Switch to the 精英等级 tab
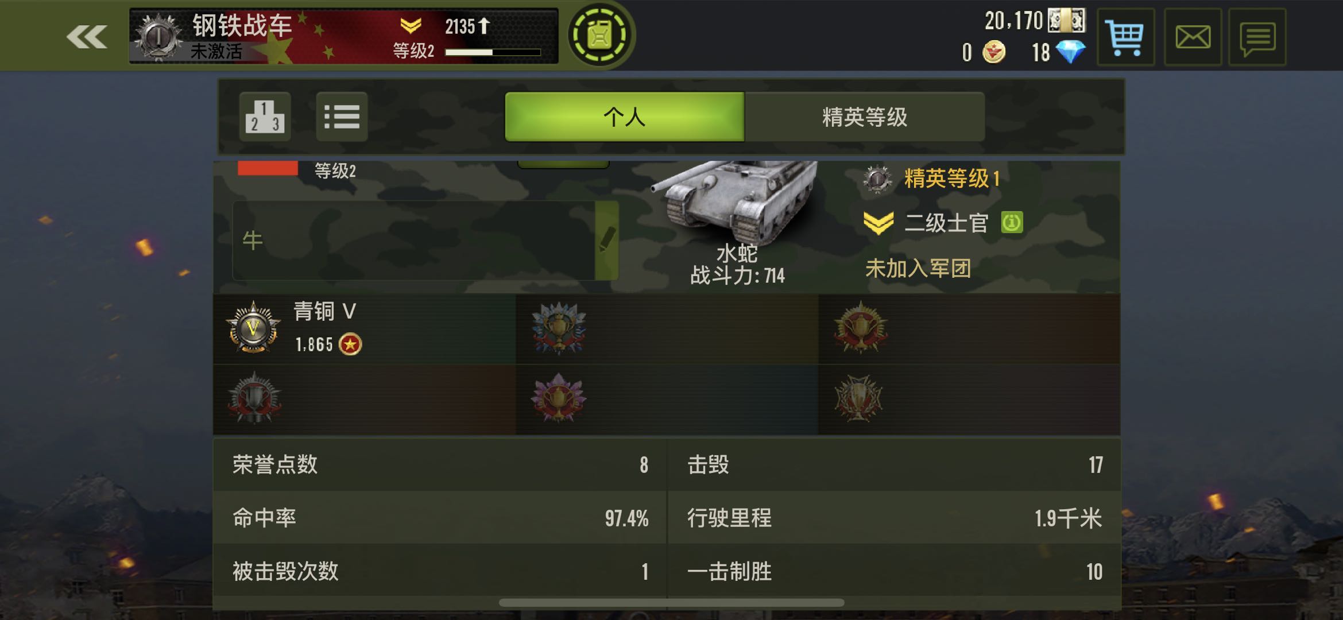This screenshot has width=1343, height=620. point(865,117)
